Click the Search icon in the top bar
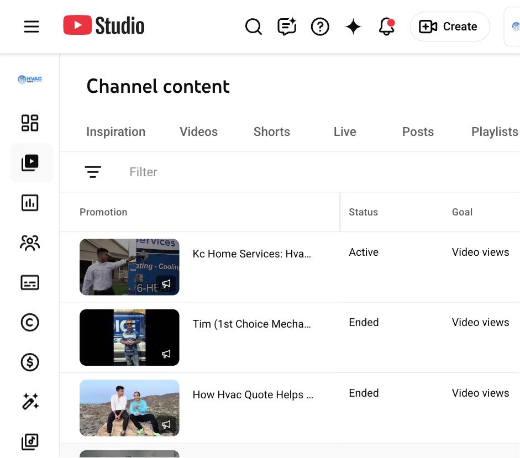 [254, 26]
